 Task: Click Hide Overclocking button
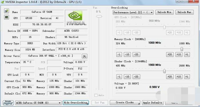(76, 102)
